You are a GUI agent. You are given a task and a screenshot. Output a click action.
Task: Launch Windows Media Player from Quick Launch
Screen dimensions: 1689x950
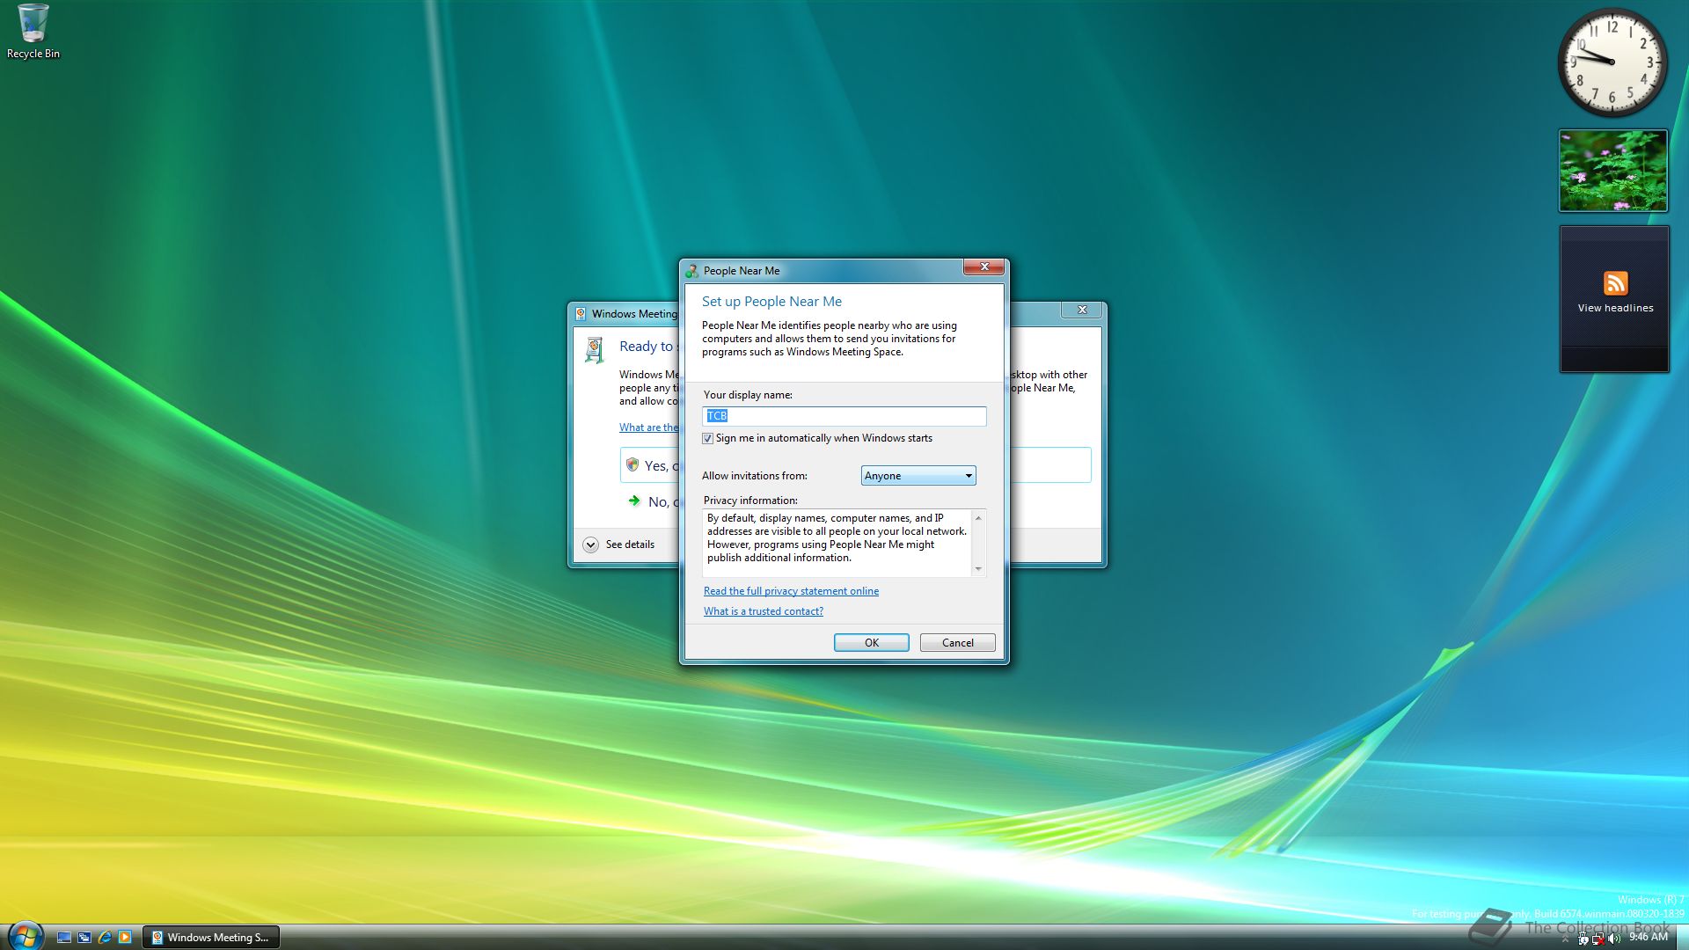click(x=125, y=938)
